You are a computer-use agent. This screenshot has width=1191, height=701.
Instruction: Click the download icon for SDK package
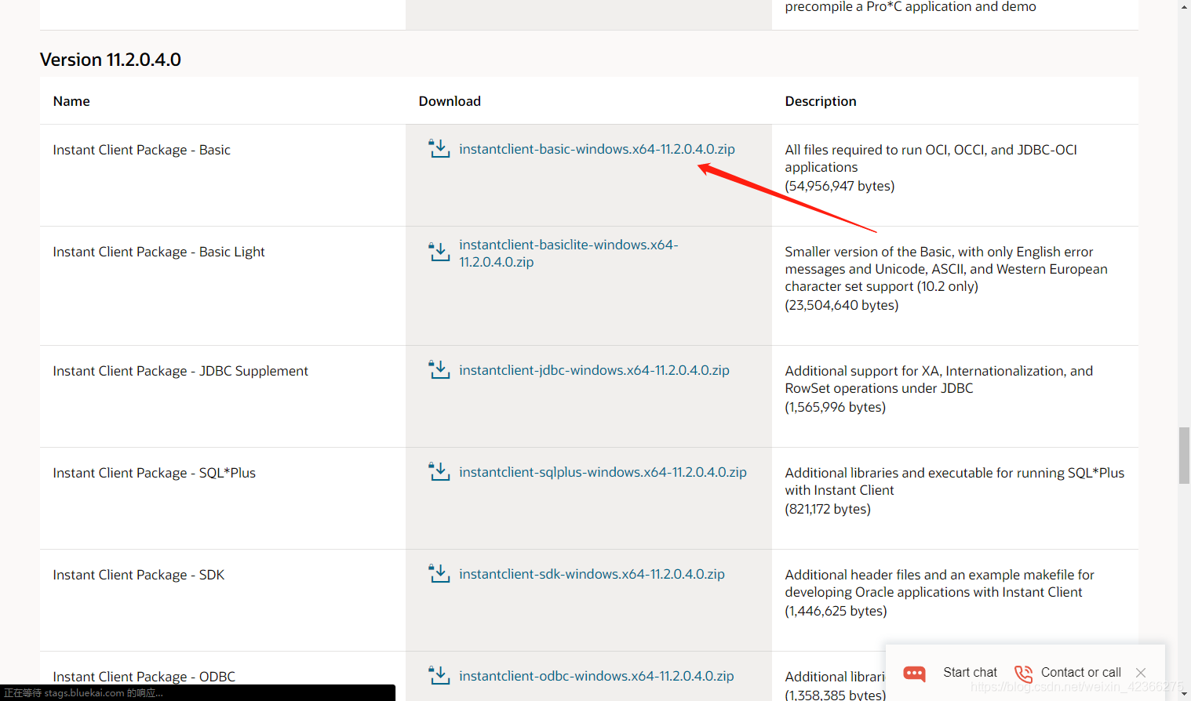pyautogui.click(x=439, y=573)
